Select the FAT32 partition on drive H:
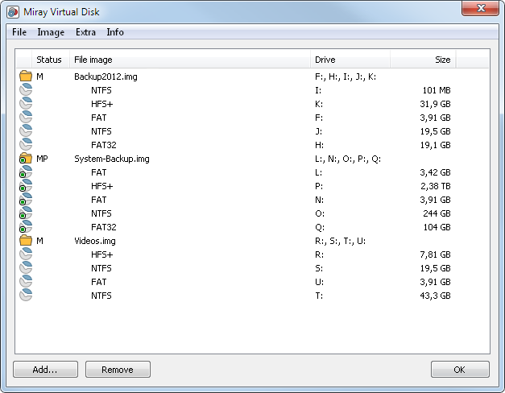This screenshot has width=505, height=393. 252,145
